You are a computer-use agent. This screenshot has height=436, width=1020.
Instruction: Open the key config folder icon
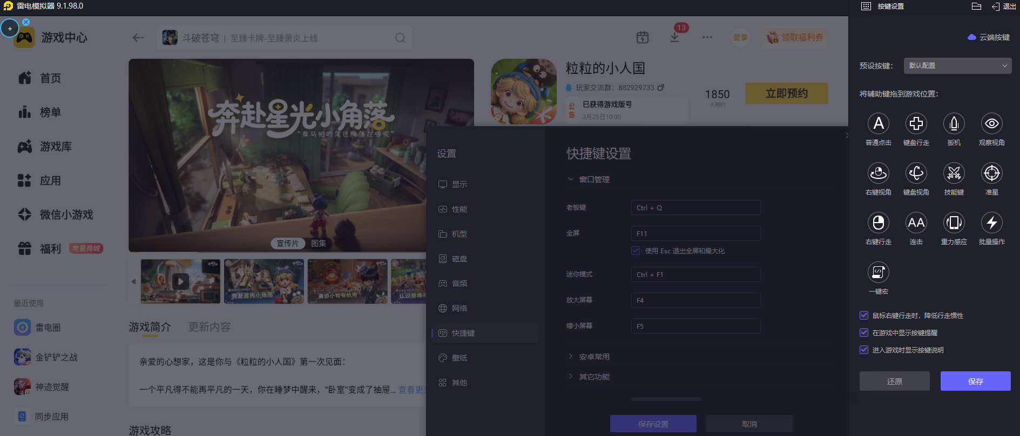pyautogui.click(x=976, y=6)
